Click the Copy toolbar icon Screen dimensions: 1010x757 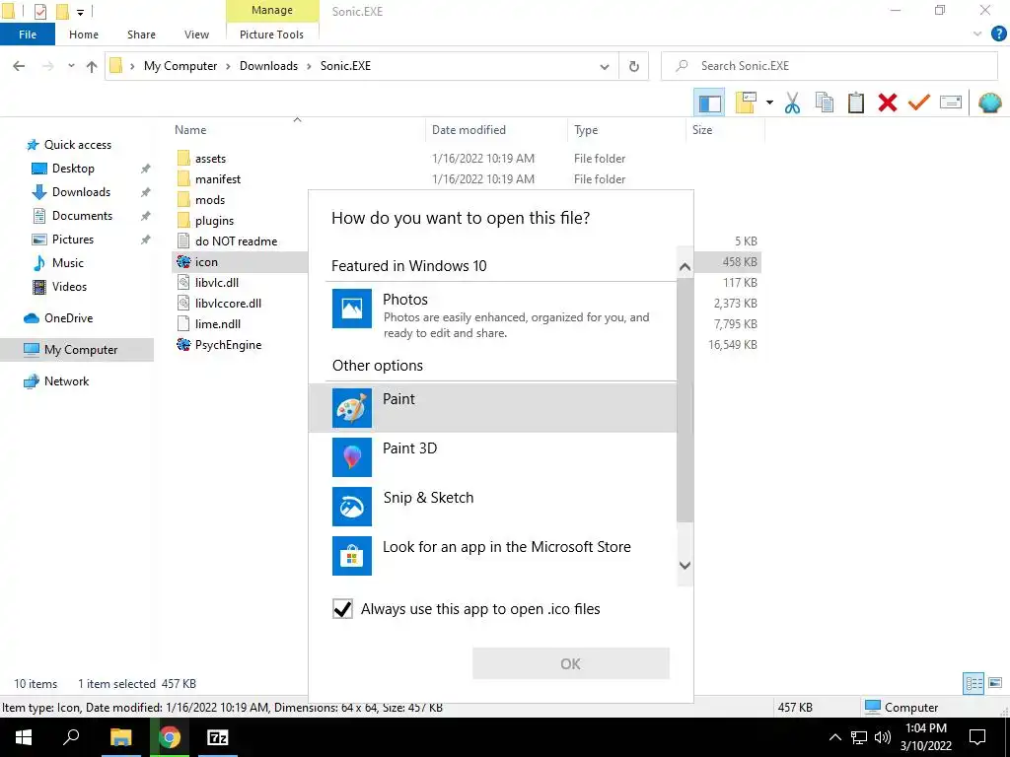point(824,103)
